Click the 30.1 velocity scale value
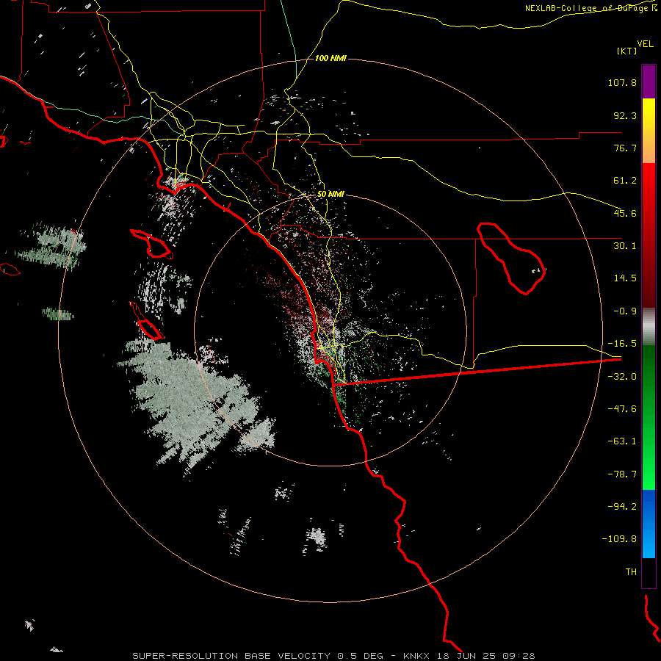This screenshot has height=661, width=661. tap(625, 246)
